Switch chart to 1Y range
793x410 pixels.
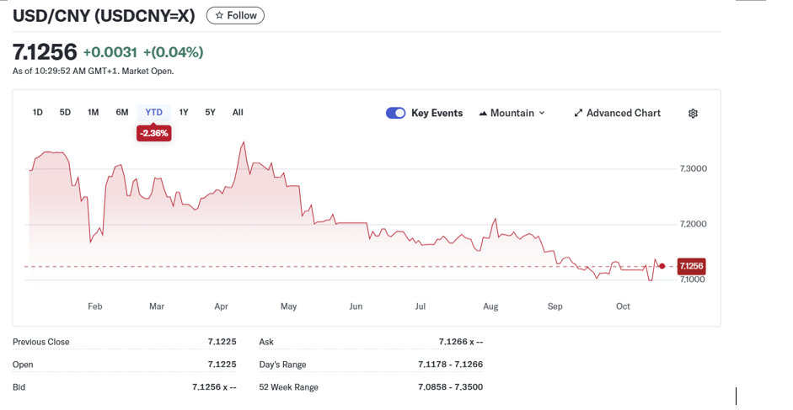184,113
